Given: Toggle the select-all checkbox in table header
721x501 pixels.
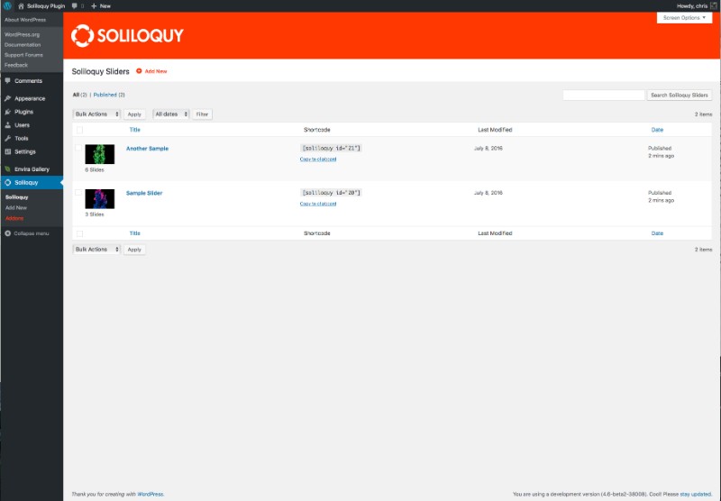Looking at the screenshot, I should (x=80, y=130).
